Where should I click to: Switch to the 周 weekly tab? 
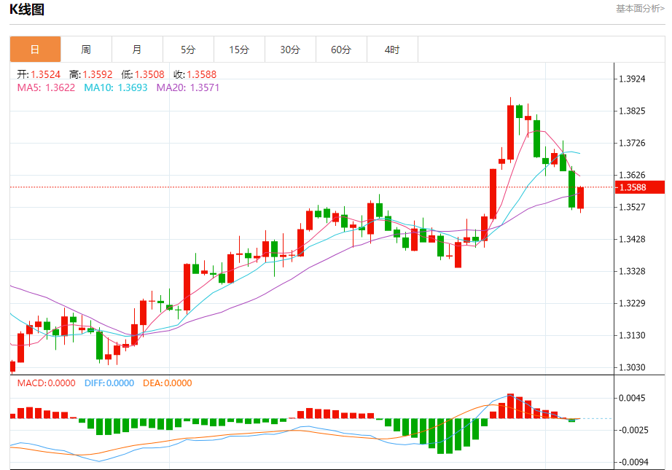pos(86,50)
